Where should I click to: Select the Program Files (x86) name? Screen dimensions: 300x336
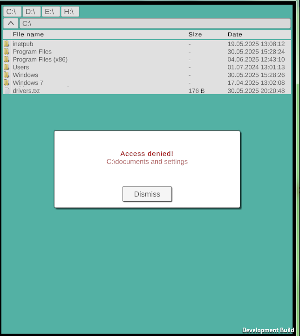tap(40, 59)
